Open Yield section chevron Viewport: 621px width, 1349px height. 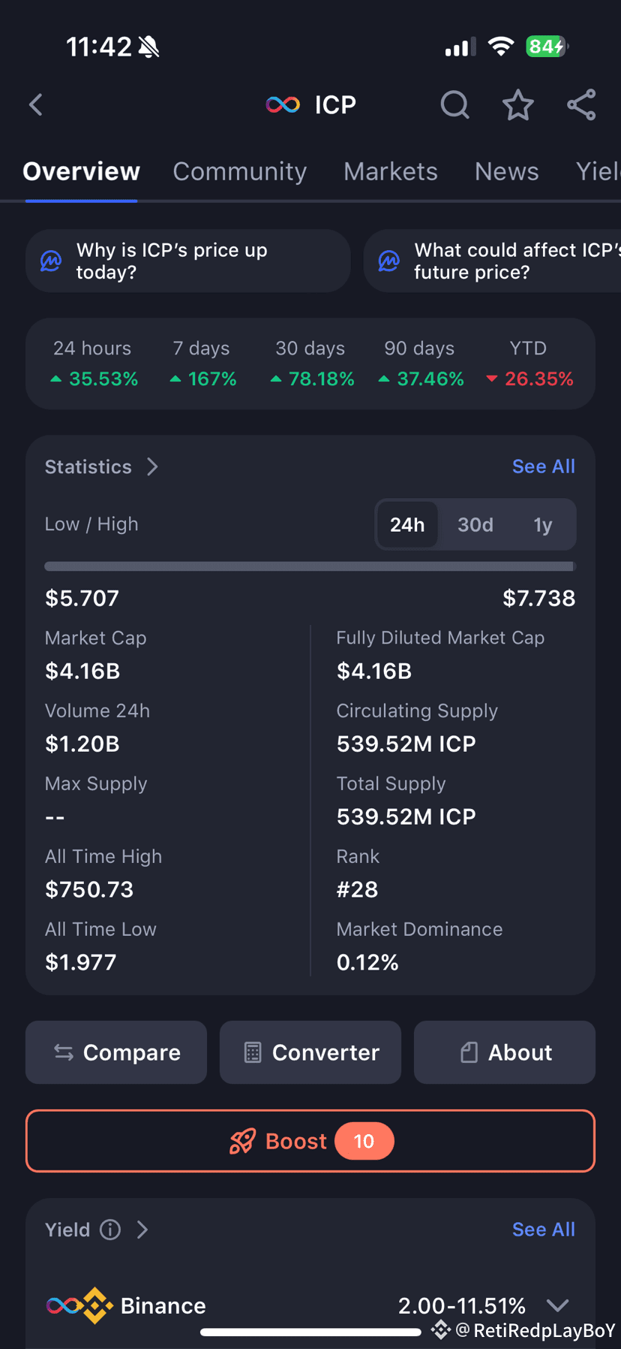pyautogui.click(x=142, y=1230)
